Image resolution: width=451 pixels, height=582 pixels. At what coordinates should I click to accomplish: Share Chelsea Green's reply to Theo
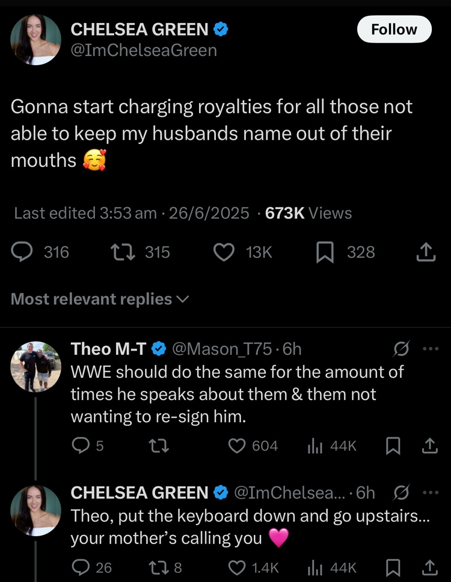429,568
